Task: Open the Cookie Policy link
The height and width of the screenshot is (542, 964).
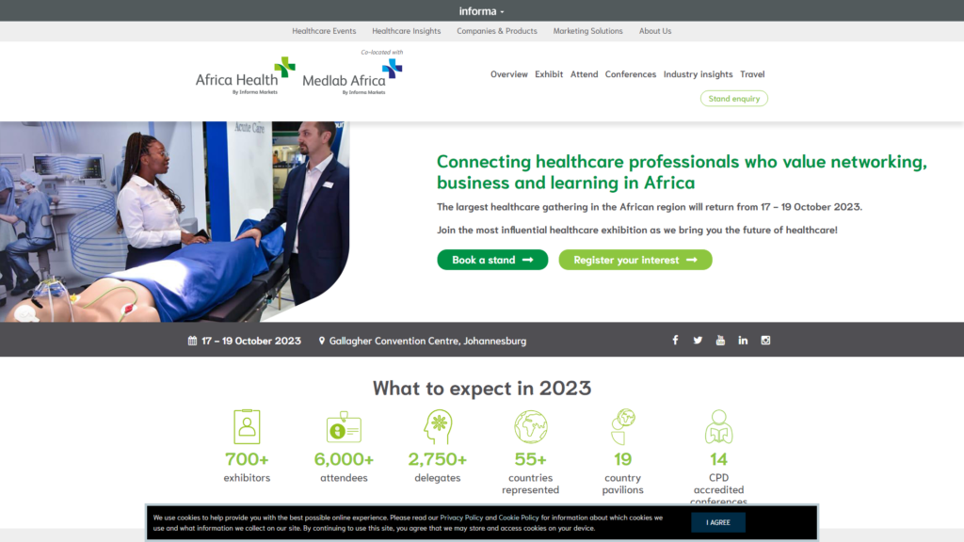Action: click(519, 518)
